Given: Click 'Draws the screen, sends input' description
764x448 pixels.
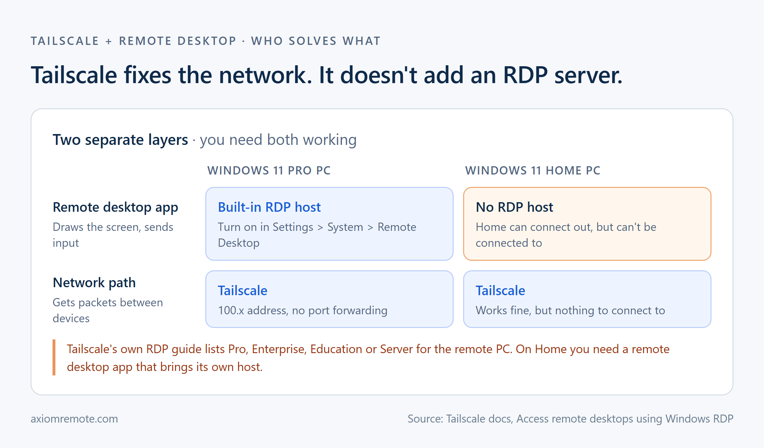Looking at the screenshot, I should click(113, 235).
